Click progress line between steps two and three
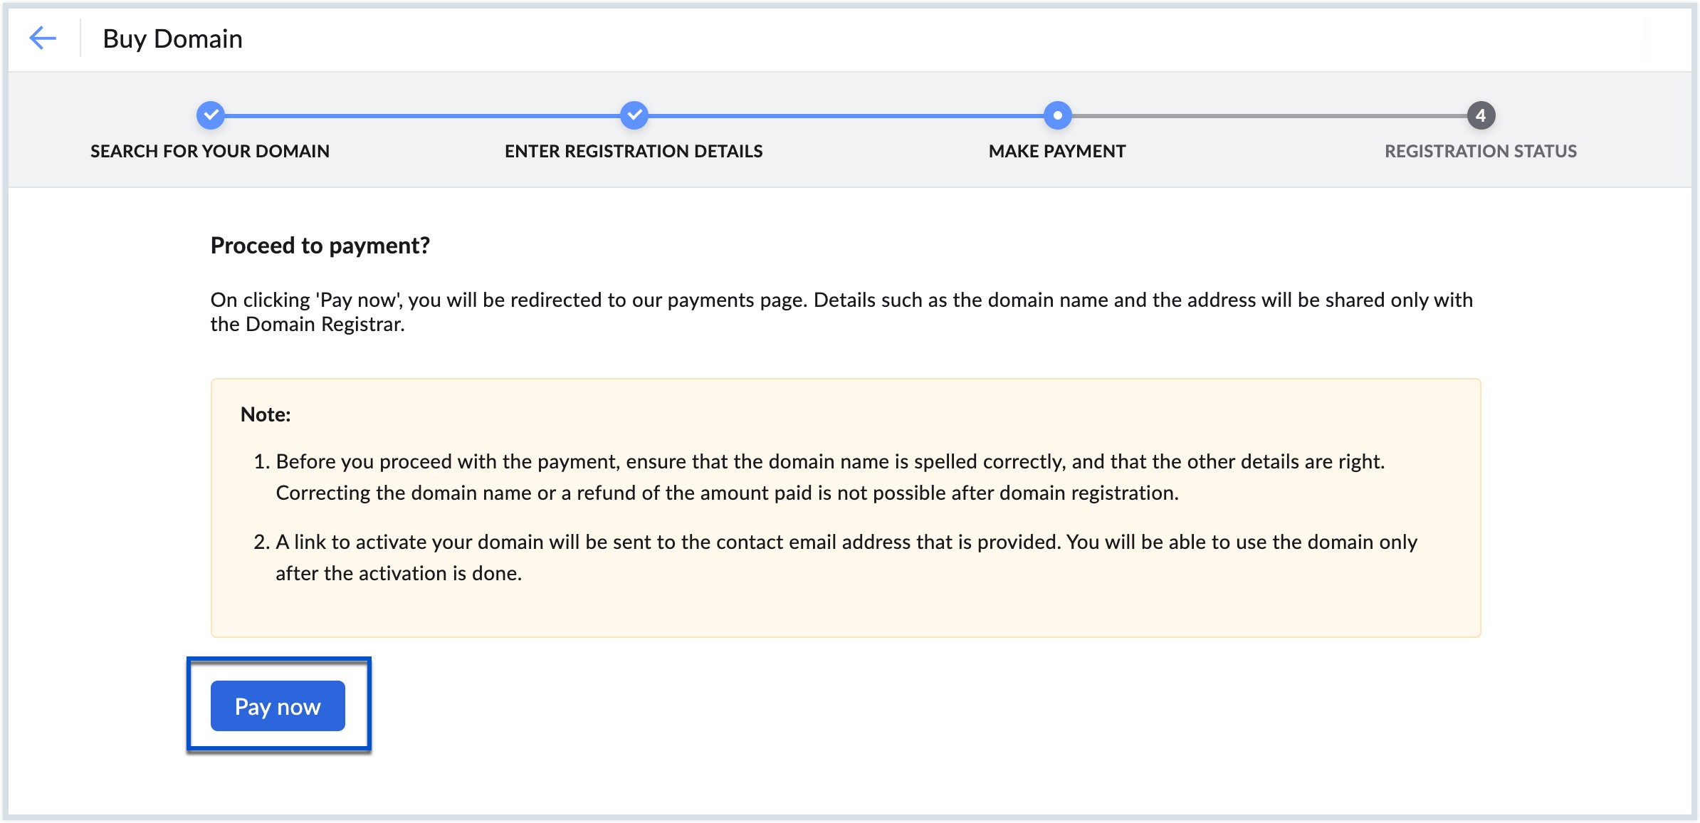This screenshot has width=1700, height=823. coord(846,115)
